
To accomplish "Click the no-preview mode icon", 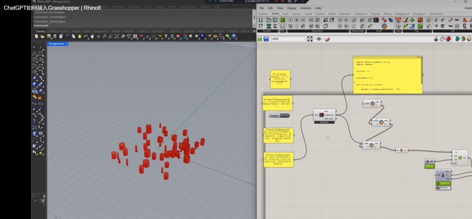I will click(x=436, y=39).
